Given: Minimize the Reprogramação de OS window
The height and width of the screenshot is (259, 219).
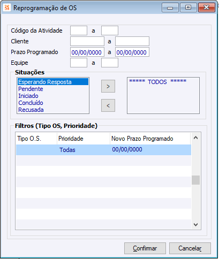Looking at the screenshot, I should 170,7.
